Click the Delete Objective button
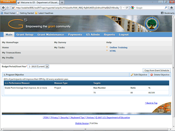This screenshot has width=175, height=131. pyautogui.click(x=160, y=75)
